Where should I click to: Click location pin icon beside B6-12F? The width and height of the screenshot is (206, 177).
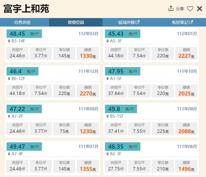point(9,79)
